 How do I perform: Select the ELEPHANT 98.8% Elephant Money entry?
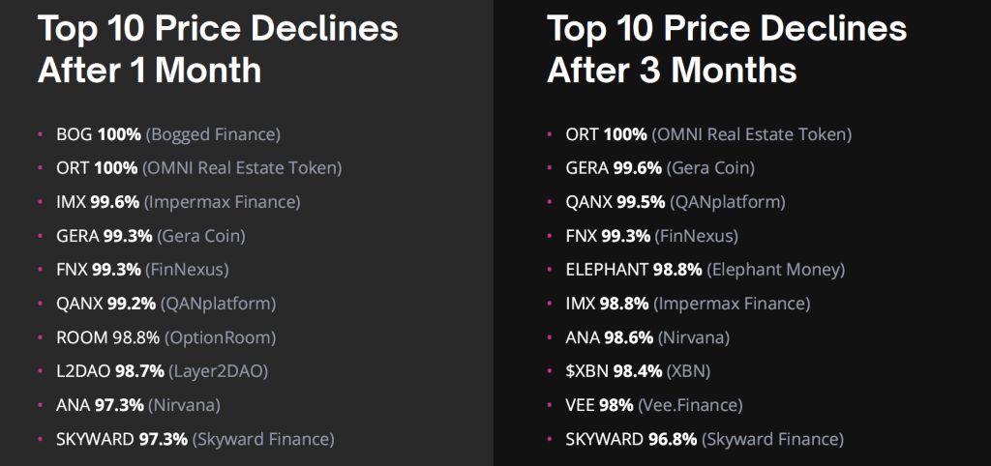coord(706,270)
